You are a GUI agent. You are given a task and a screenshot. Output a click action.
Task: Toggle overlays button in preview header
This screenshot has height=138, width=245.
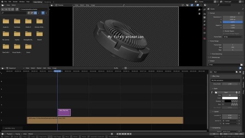tap(198, 5)
